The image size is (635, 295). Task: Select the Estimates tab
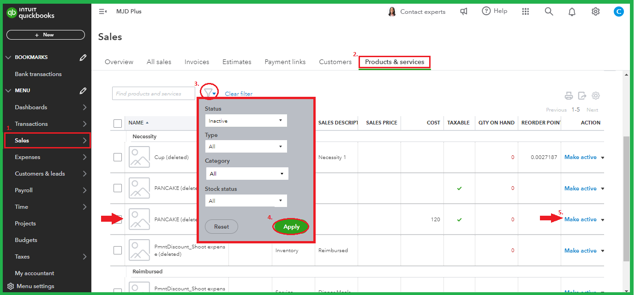237,61
